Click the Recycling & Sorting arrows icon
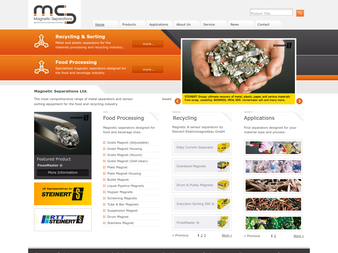Screen dimensions: 338x253 pyautogui.click(x=41, y=41)
